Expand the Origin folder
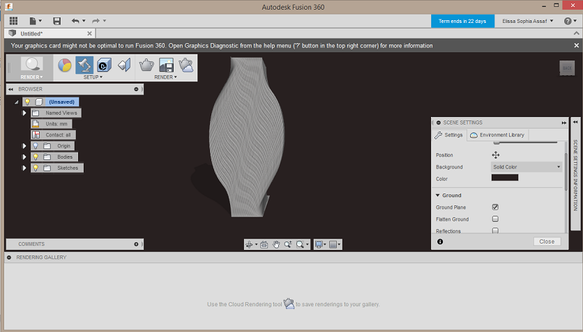The height and width of the screenshot is (332, 583). pyautogui.click(x=24, y=145)
